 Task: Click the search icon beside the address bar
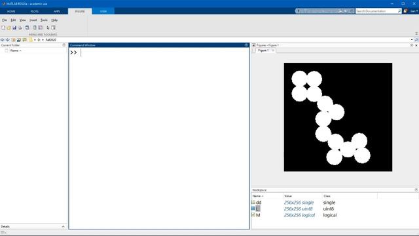416,40
